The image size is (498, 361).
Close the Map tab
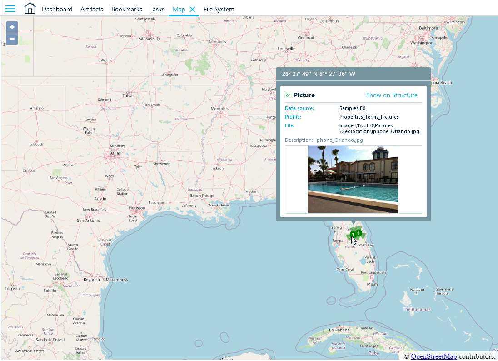click(x=193, y=9)
